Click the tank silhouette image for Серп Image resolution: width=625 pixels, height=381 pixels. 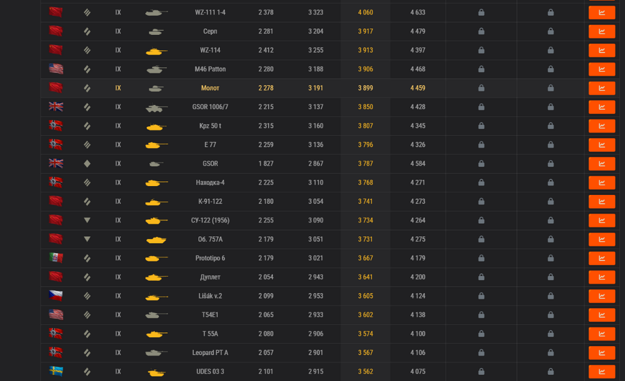coord(156,32)
